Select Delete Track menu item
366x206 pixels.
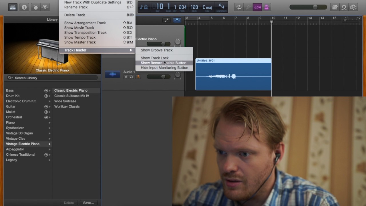pyautogui.click(x=97, y=15)
